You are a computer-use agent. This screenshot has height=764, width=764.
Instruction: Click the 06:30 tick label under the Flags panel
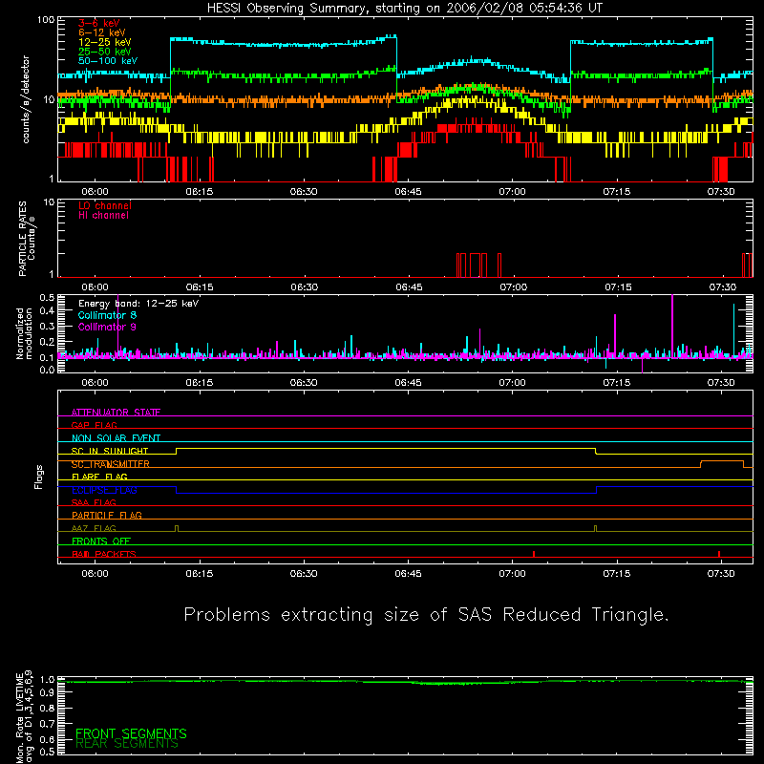click(x=304, y=574)
